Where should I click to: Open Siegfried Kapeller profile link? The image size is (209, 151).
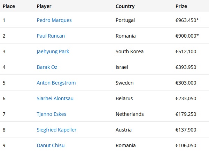(56, 130)
